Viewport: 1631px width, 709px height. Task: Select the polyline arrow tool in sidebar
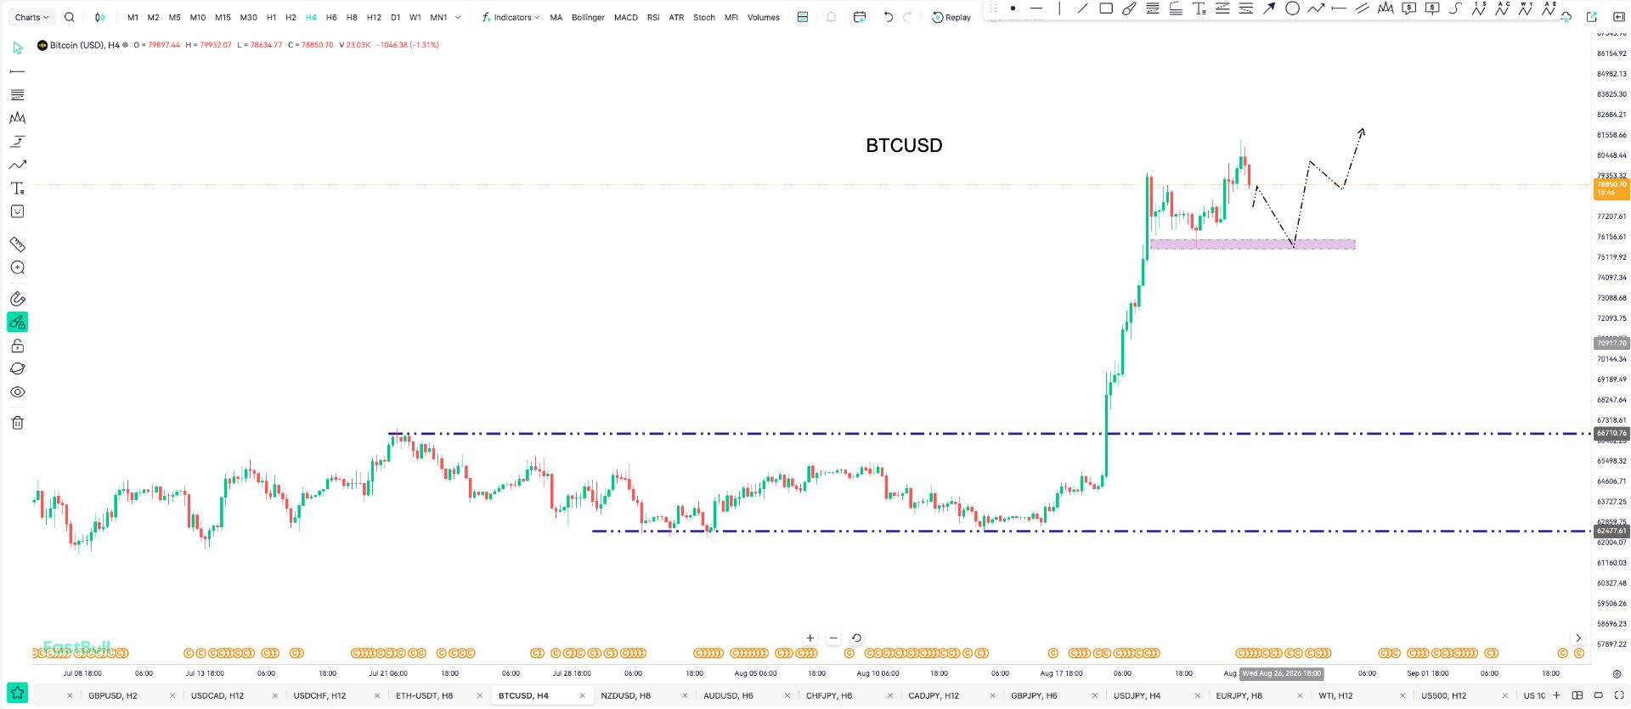[x=17, y=165]
